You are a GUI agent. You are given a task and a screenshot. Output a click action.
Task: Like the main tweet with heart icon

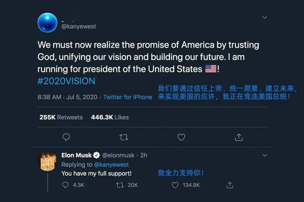(181, 137)
